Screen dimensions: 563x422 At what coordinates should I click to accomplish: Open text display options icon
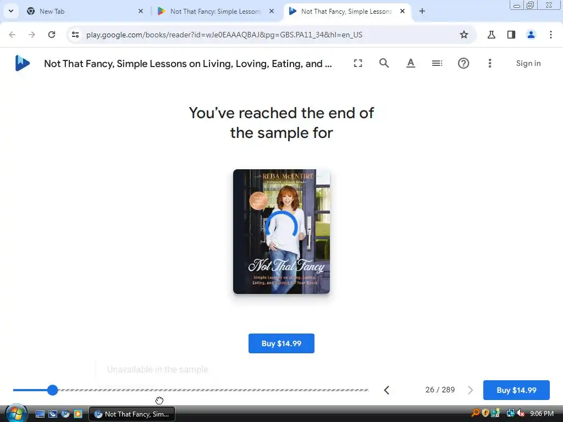pyautogui.click(x=410, y=63)
